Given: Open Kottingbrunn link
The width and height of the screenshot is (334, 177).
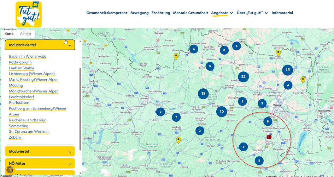Looking at the screenshot, I should (20, 62).
